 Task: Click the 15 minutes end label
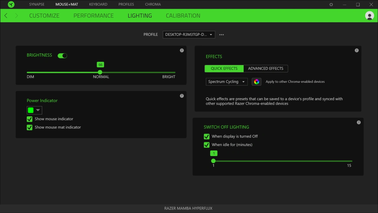click(x=349, y=165)
